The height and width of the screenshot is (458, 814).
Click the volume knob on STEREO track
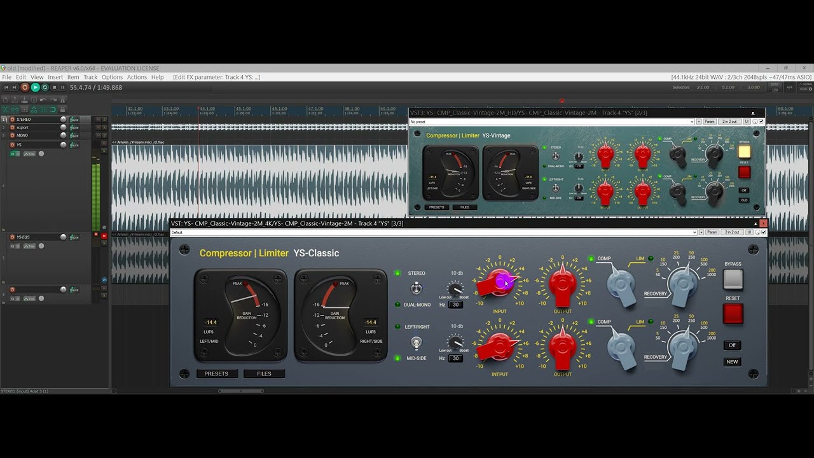point(64,120)
